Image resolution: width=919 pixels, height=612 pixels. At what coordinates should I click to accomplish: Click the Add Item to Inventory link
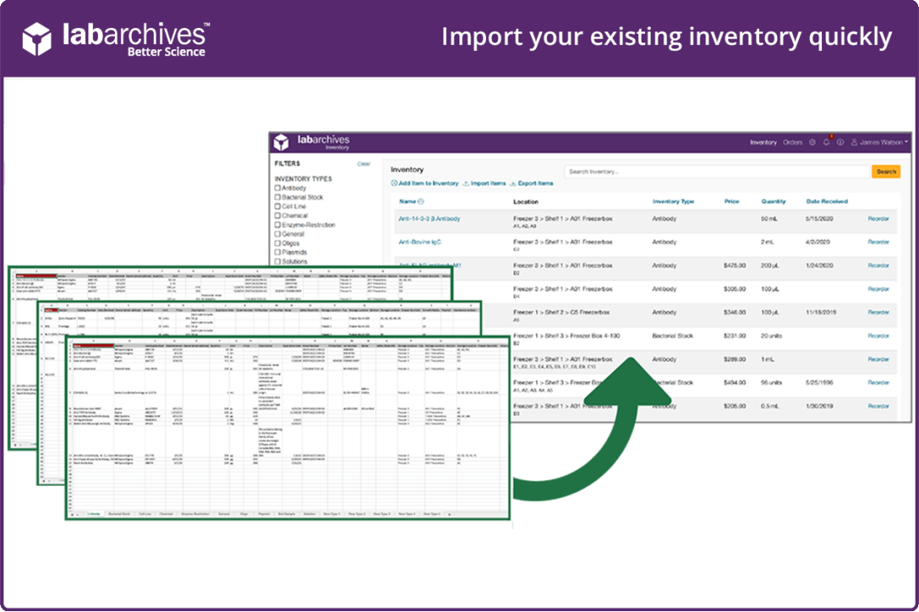point(428,184)
